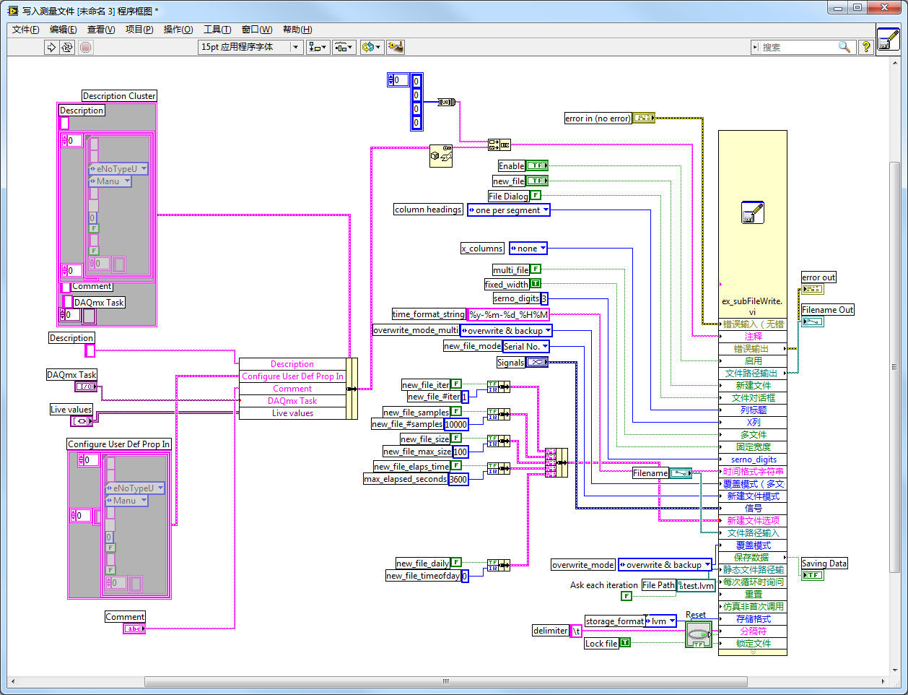Open the Reorder tool in toolbar
Viewport: 908px width, 695px height.
pos(371,47)
